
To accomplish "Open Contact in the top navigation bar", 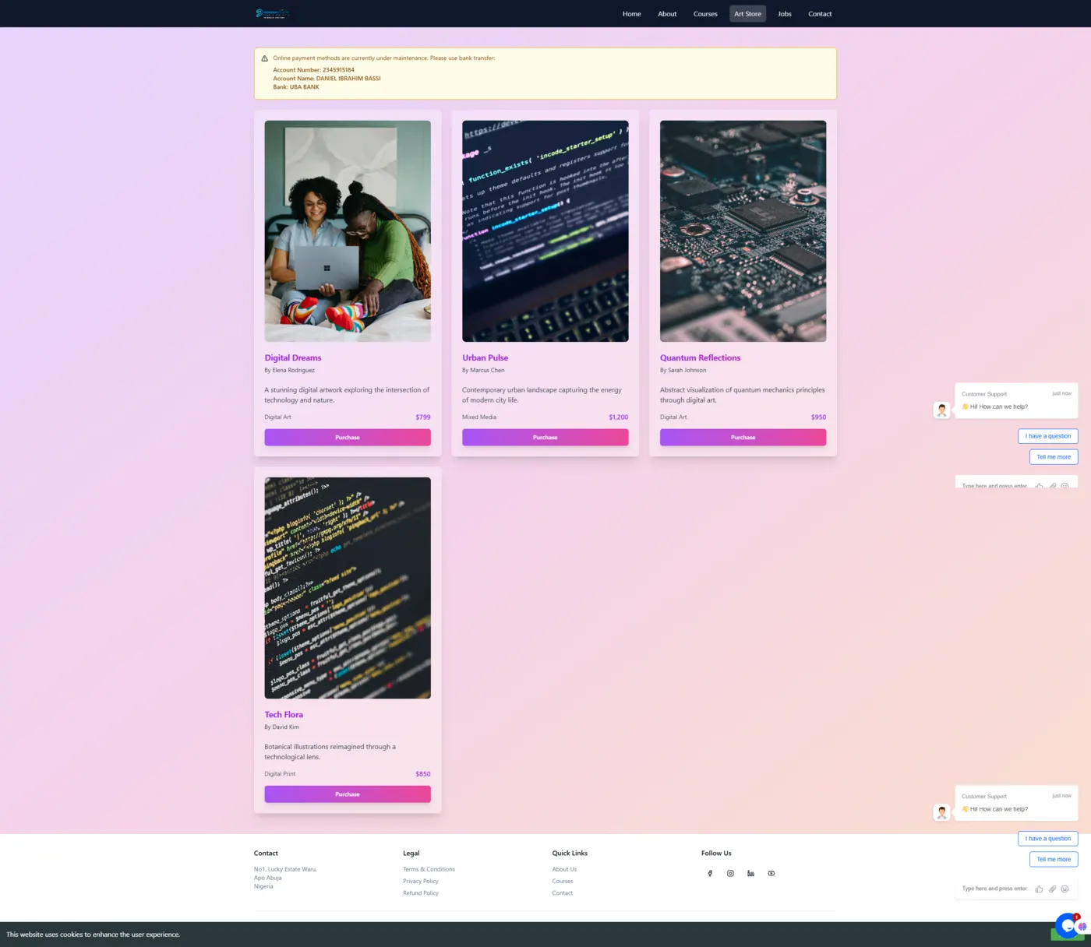I will [820, 14].
